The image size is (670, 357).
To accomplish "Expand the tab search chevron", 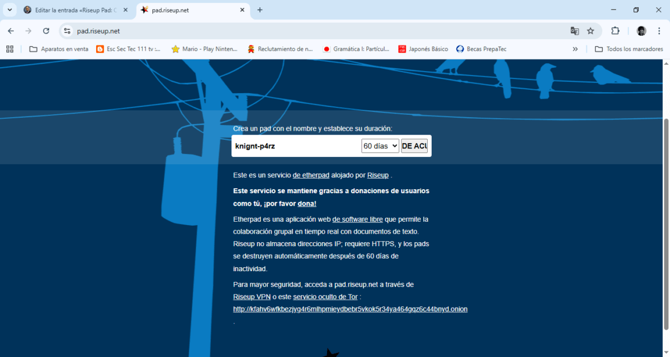I will tap(10, 10).
